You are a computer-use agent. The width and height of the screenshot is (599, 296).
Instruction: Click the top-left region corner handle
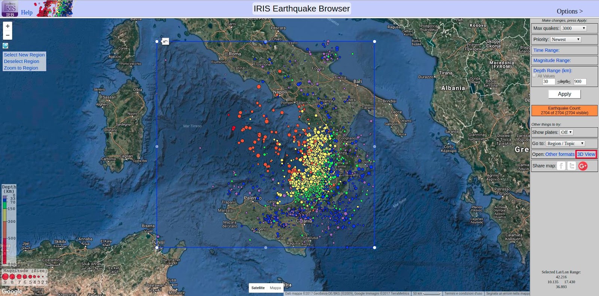pos(157,42)
